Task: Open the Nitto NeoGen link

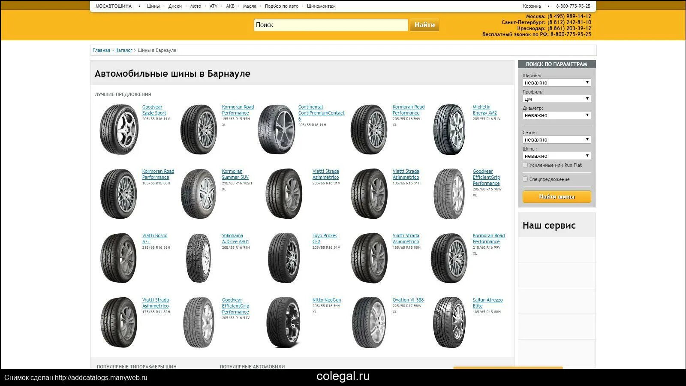Action: coord(327,300)
